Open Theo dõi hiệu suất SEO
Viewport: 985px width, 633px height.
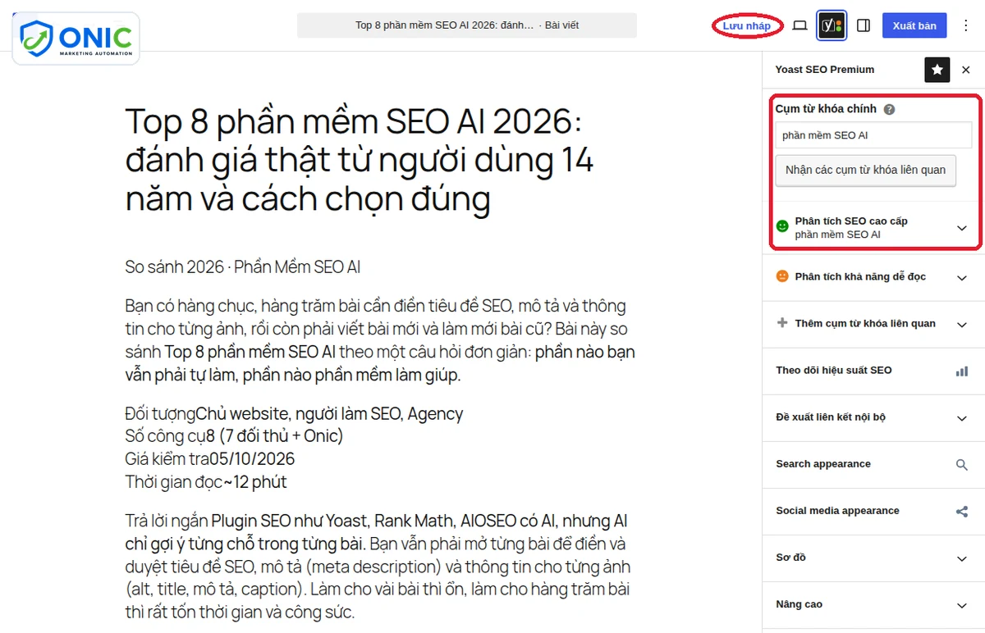[x=873, y=371]
